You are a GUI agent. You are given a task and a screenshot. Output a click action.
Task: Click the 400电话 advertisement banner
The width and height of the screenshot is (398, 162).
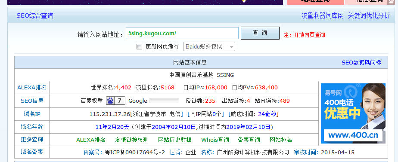pos(353,113)
